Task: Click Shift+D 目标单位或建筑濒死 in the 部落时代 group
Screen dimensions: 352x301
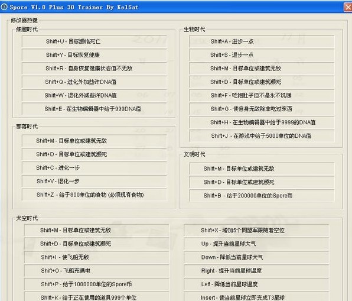Action: [94, 154]
